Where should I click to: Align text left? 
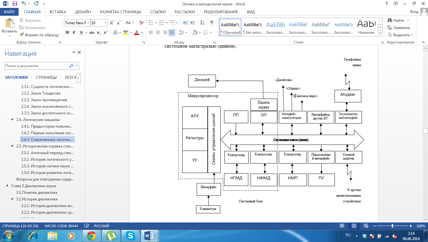pyautogui.click(x=151, y=32)
